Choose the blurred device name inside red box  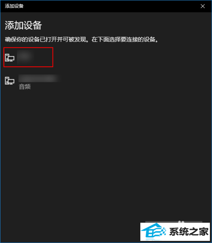click(x=26, y=57)
